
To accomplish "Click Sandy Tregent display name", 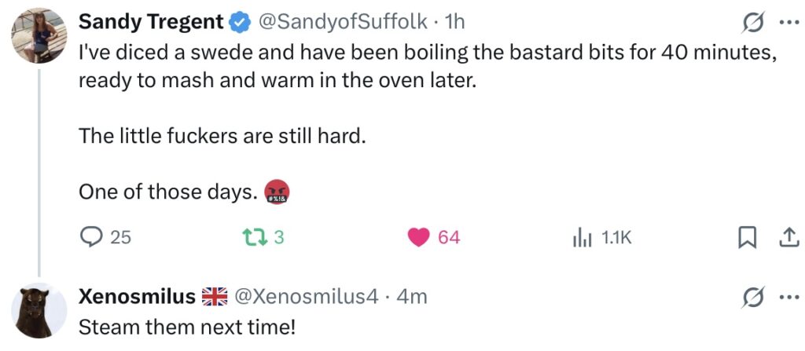I will pyautogui.click(x=151, y=24).
